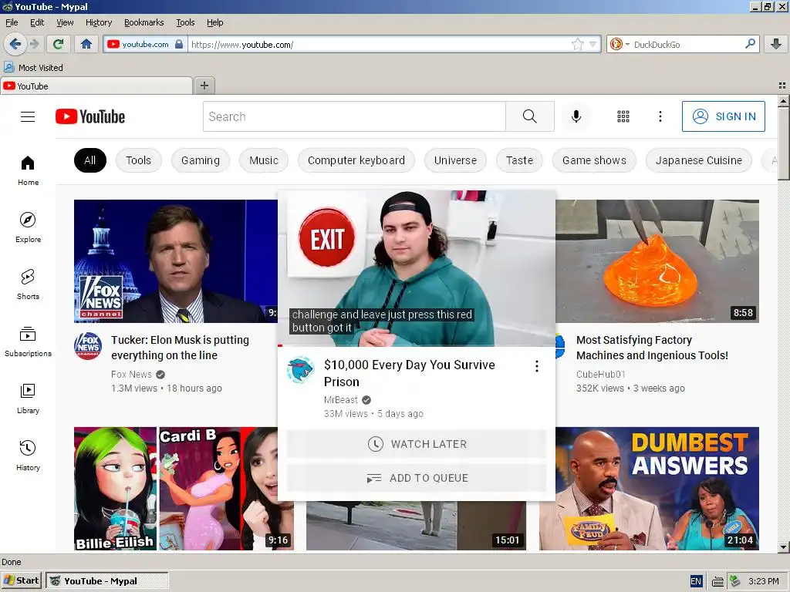The width and height of the screenshot is (790, 592).
Task: Click the magnifier in DuckDuckGo search box
Action: [x=750, y=44]
